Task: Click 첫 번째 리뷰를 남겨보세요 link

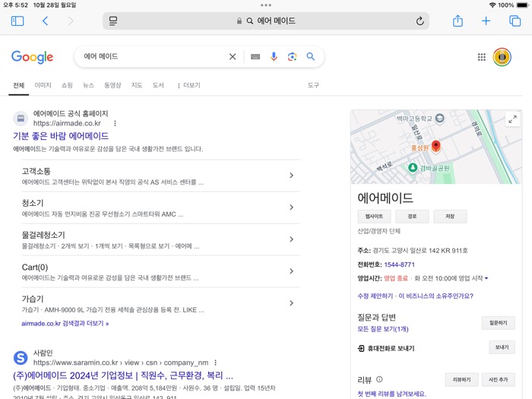Action: tap(392, 394)
